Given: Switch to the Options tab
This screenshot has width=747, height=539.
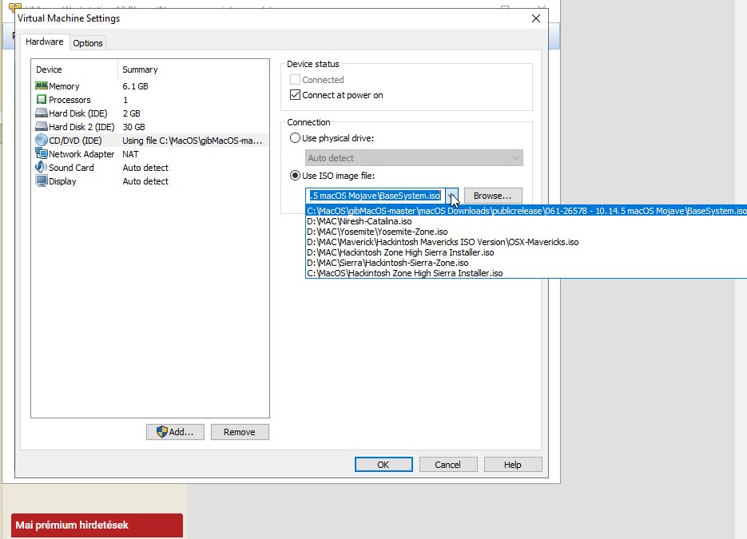Looking at the screenshot, I should [x=88, y=43].
